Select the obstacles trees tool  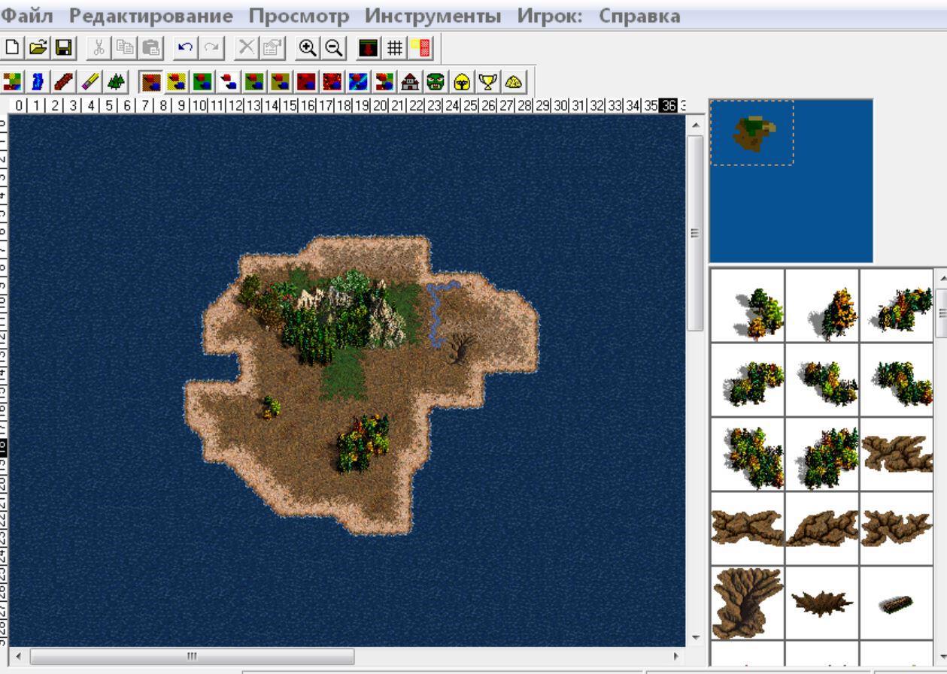click(x=115, y=80)
